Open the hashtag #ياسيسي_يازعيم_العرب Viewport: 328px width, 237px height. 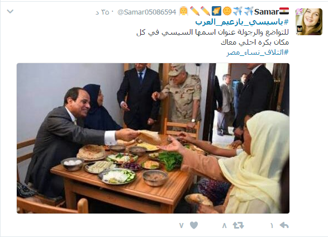click(x=242, y=22)
